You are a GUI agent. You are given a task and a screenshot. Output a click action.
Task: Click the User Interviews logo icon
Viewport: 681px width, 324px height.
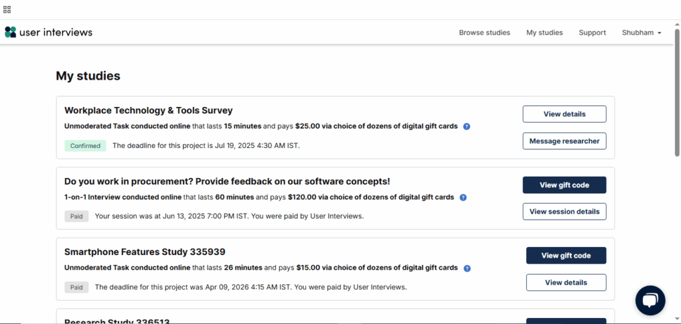(x=10, y=32)
